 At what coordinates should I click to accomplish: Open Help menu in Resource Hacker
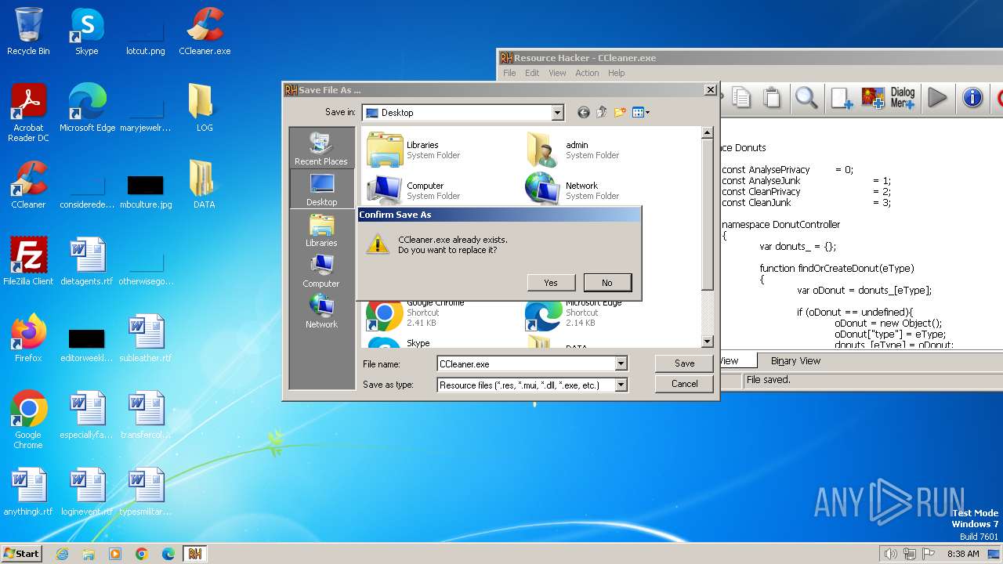tap(617, 73)
